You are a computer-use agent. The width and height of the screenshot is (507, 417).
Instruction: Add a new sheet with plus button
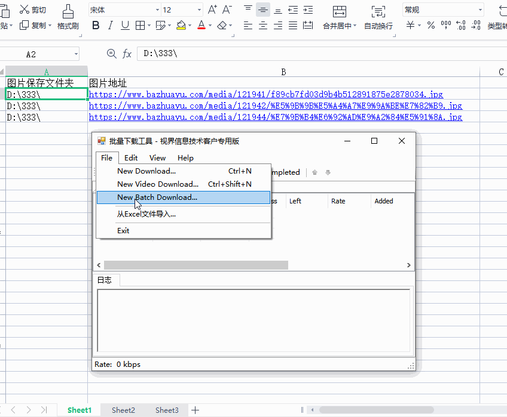[195, 410]
